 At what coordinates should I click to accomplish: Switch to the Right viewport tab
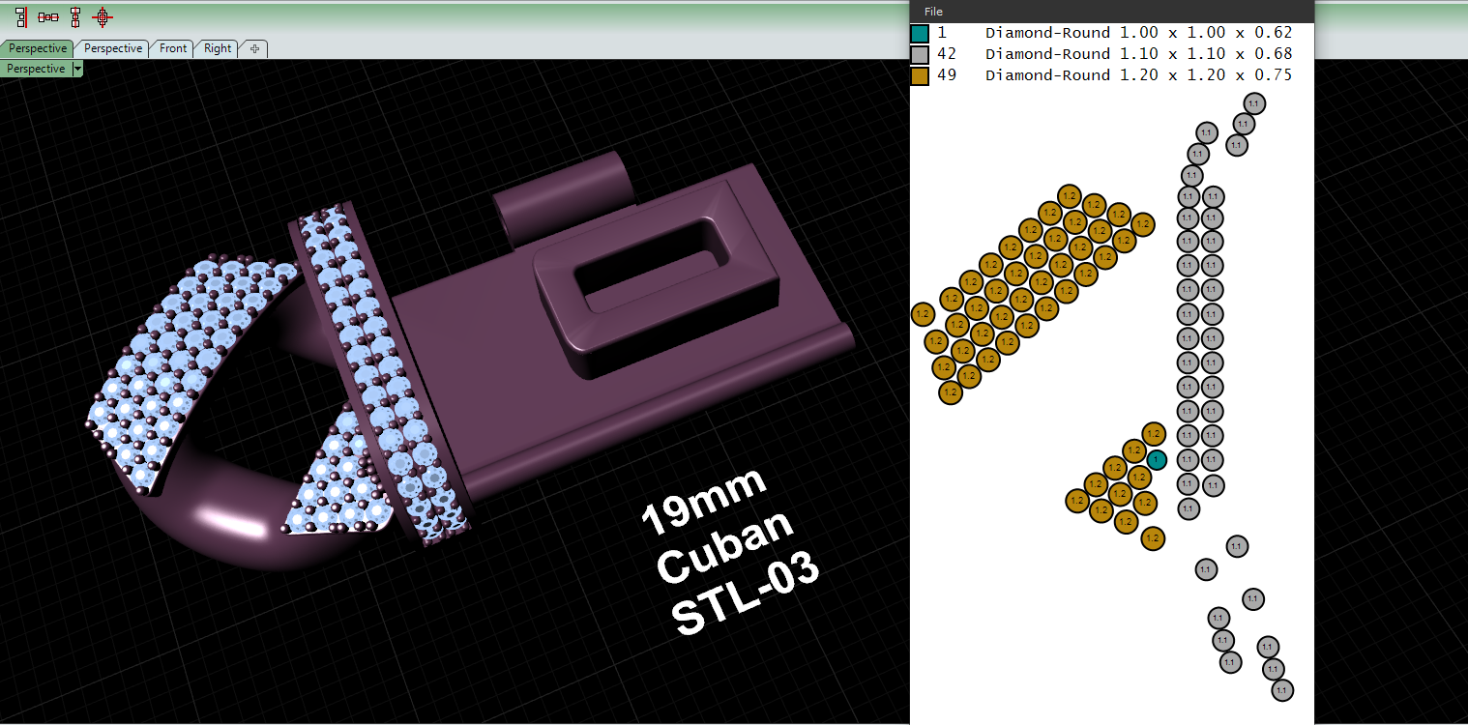[x=218, y=48]
